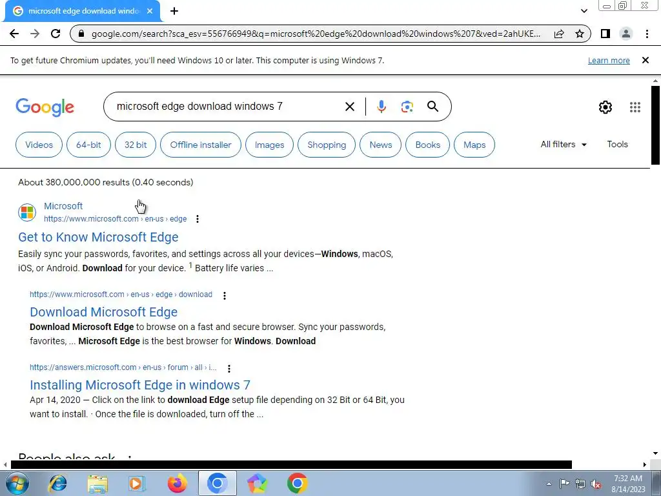Open more options for edge download result
Viewport: 661px width, 496px height.
(x=224, y=295)
